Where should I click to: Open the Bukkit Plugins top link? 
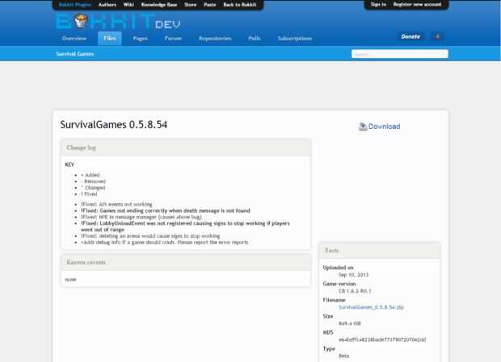(75, 5)
